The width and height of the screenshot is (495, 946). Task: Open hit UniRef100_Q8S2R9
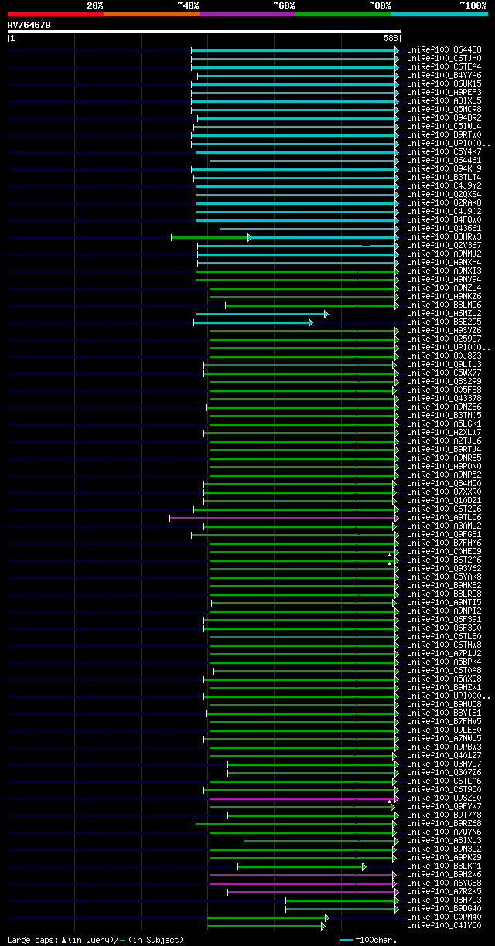pos(445,381)
